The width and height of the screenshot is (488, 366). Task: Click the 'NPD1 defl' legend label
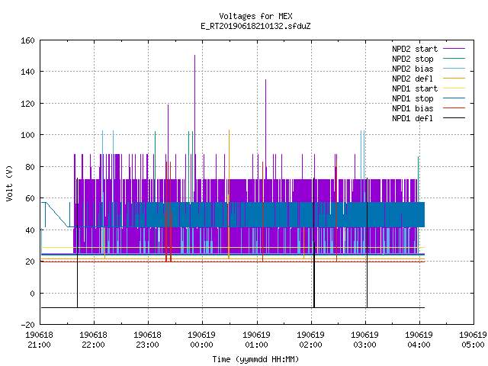coord(413,119)
